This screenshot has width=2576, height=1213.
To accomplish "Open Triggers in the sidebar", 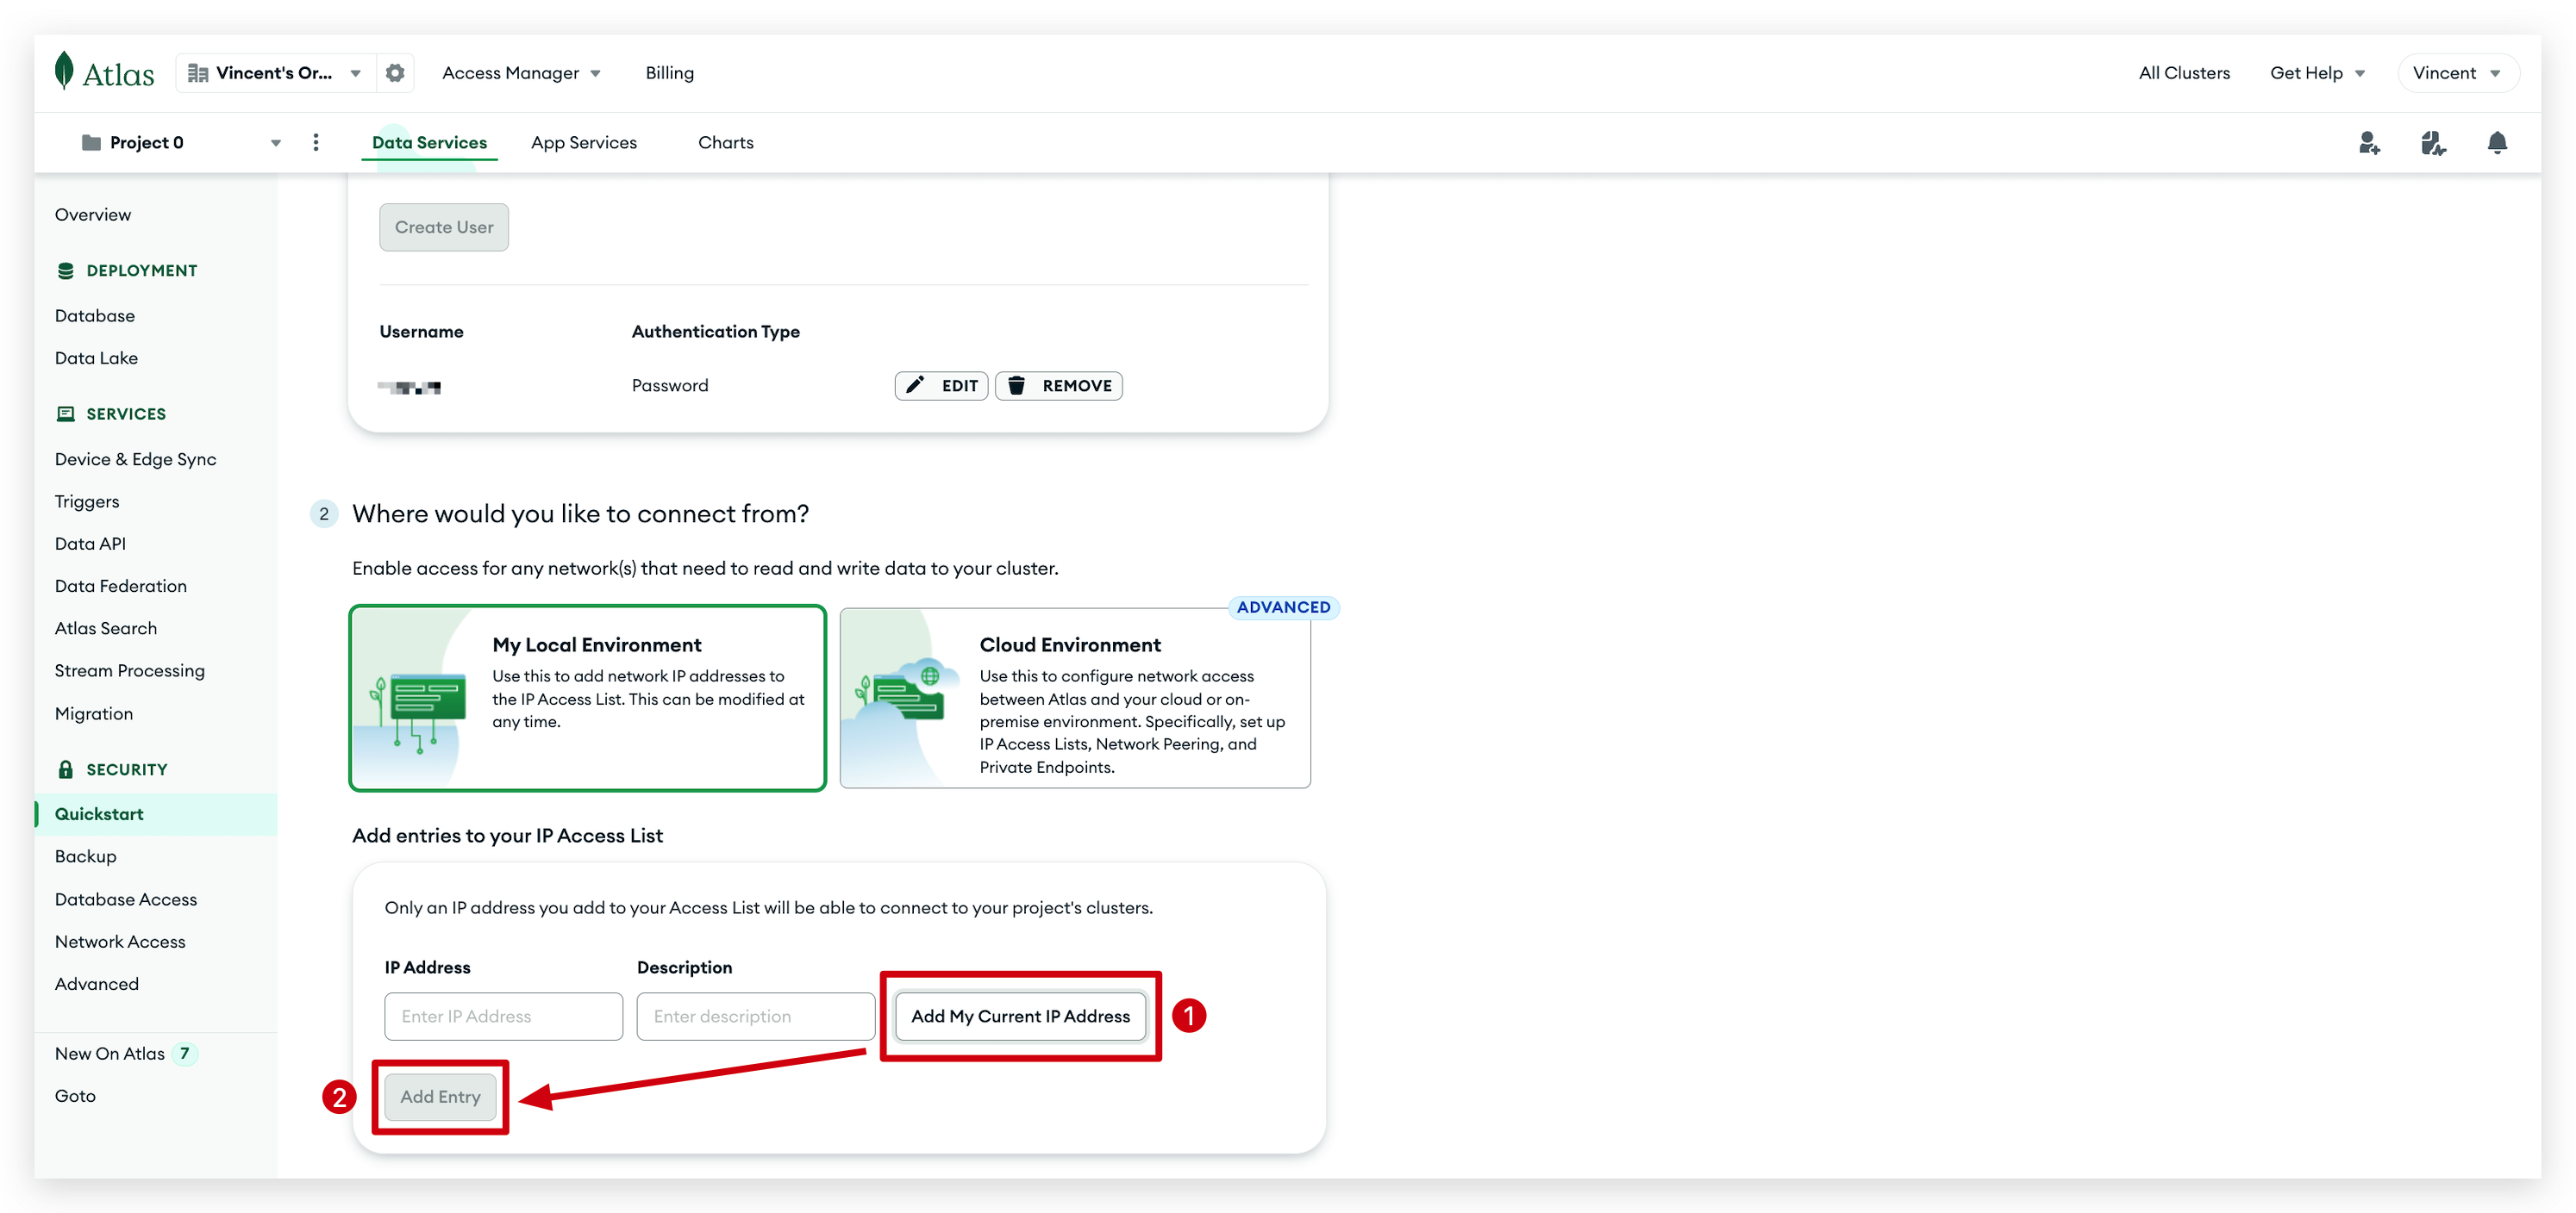I will point(87,501).
